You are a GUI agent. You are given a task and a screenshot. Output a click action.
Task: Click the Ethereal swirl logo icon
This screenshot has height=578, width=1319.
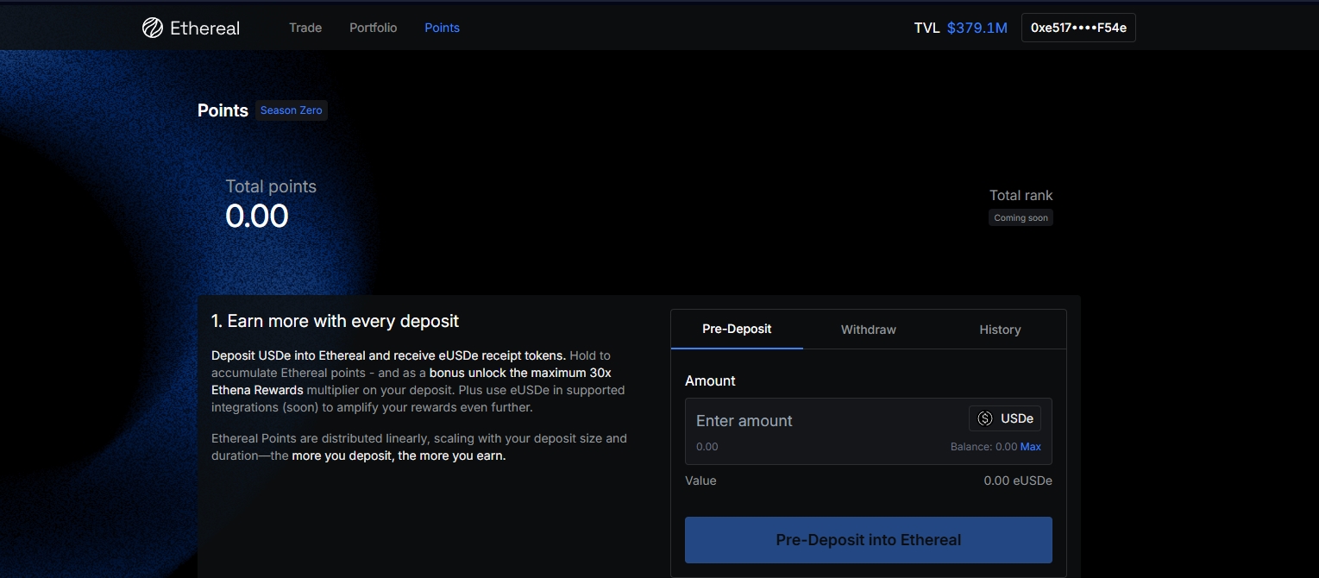click(153, 28)
